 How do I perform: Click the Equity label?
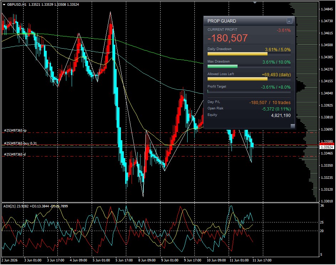(212, 115)
